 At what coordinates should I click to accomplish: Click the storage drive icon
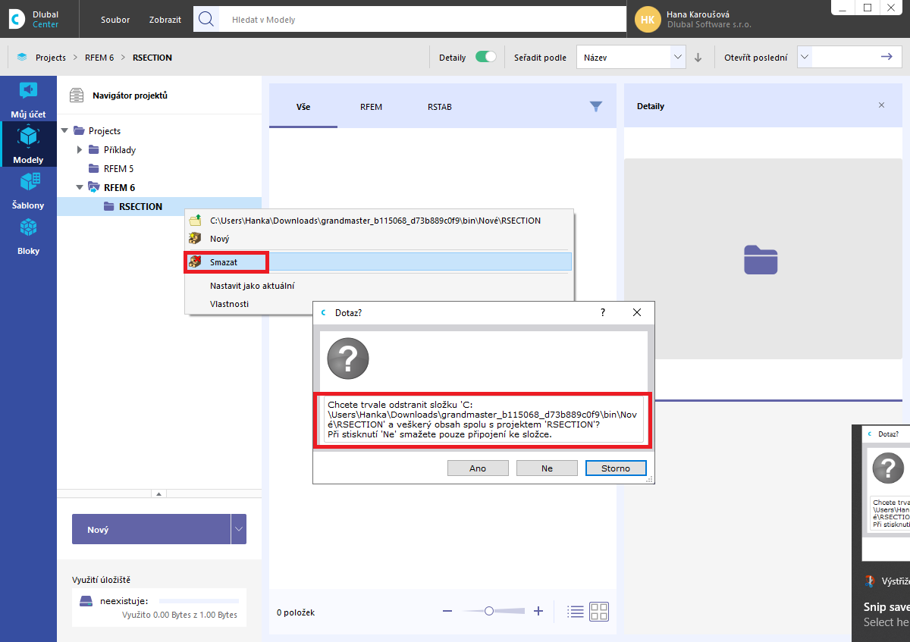pyautogui.click(x=87, y=602)
